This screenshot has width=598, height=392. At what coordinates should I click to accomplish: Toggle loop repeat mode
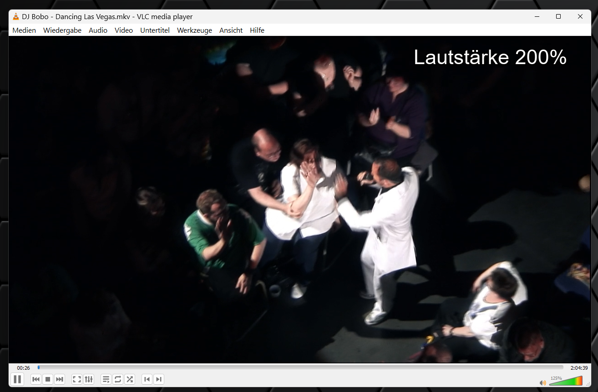point(118,379)
